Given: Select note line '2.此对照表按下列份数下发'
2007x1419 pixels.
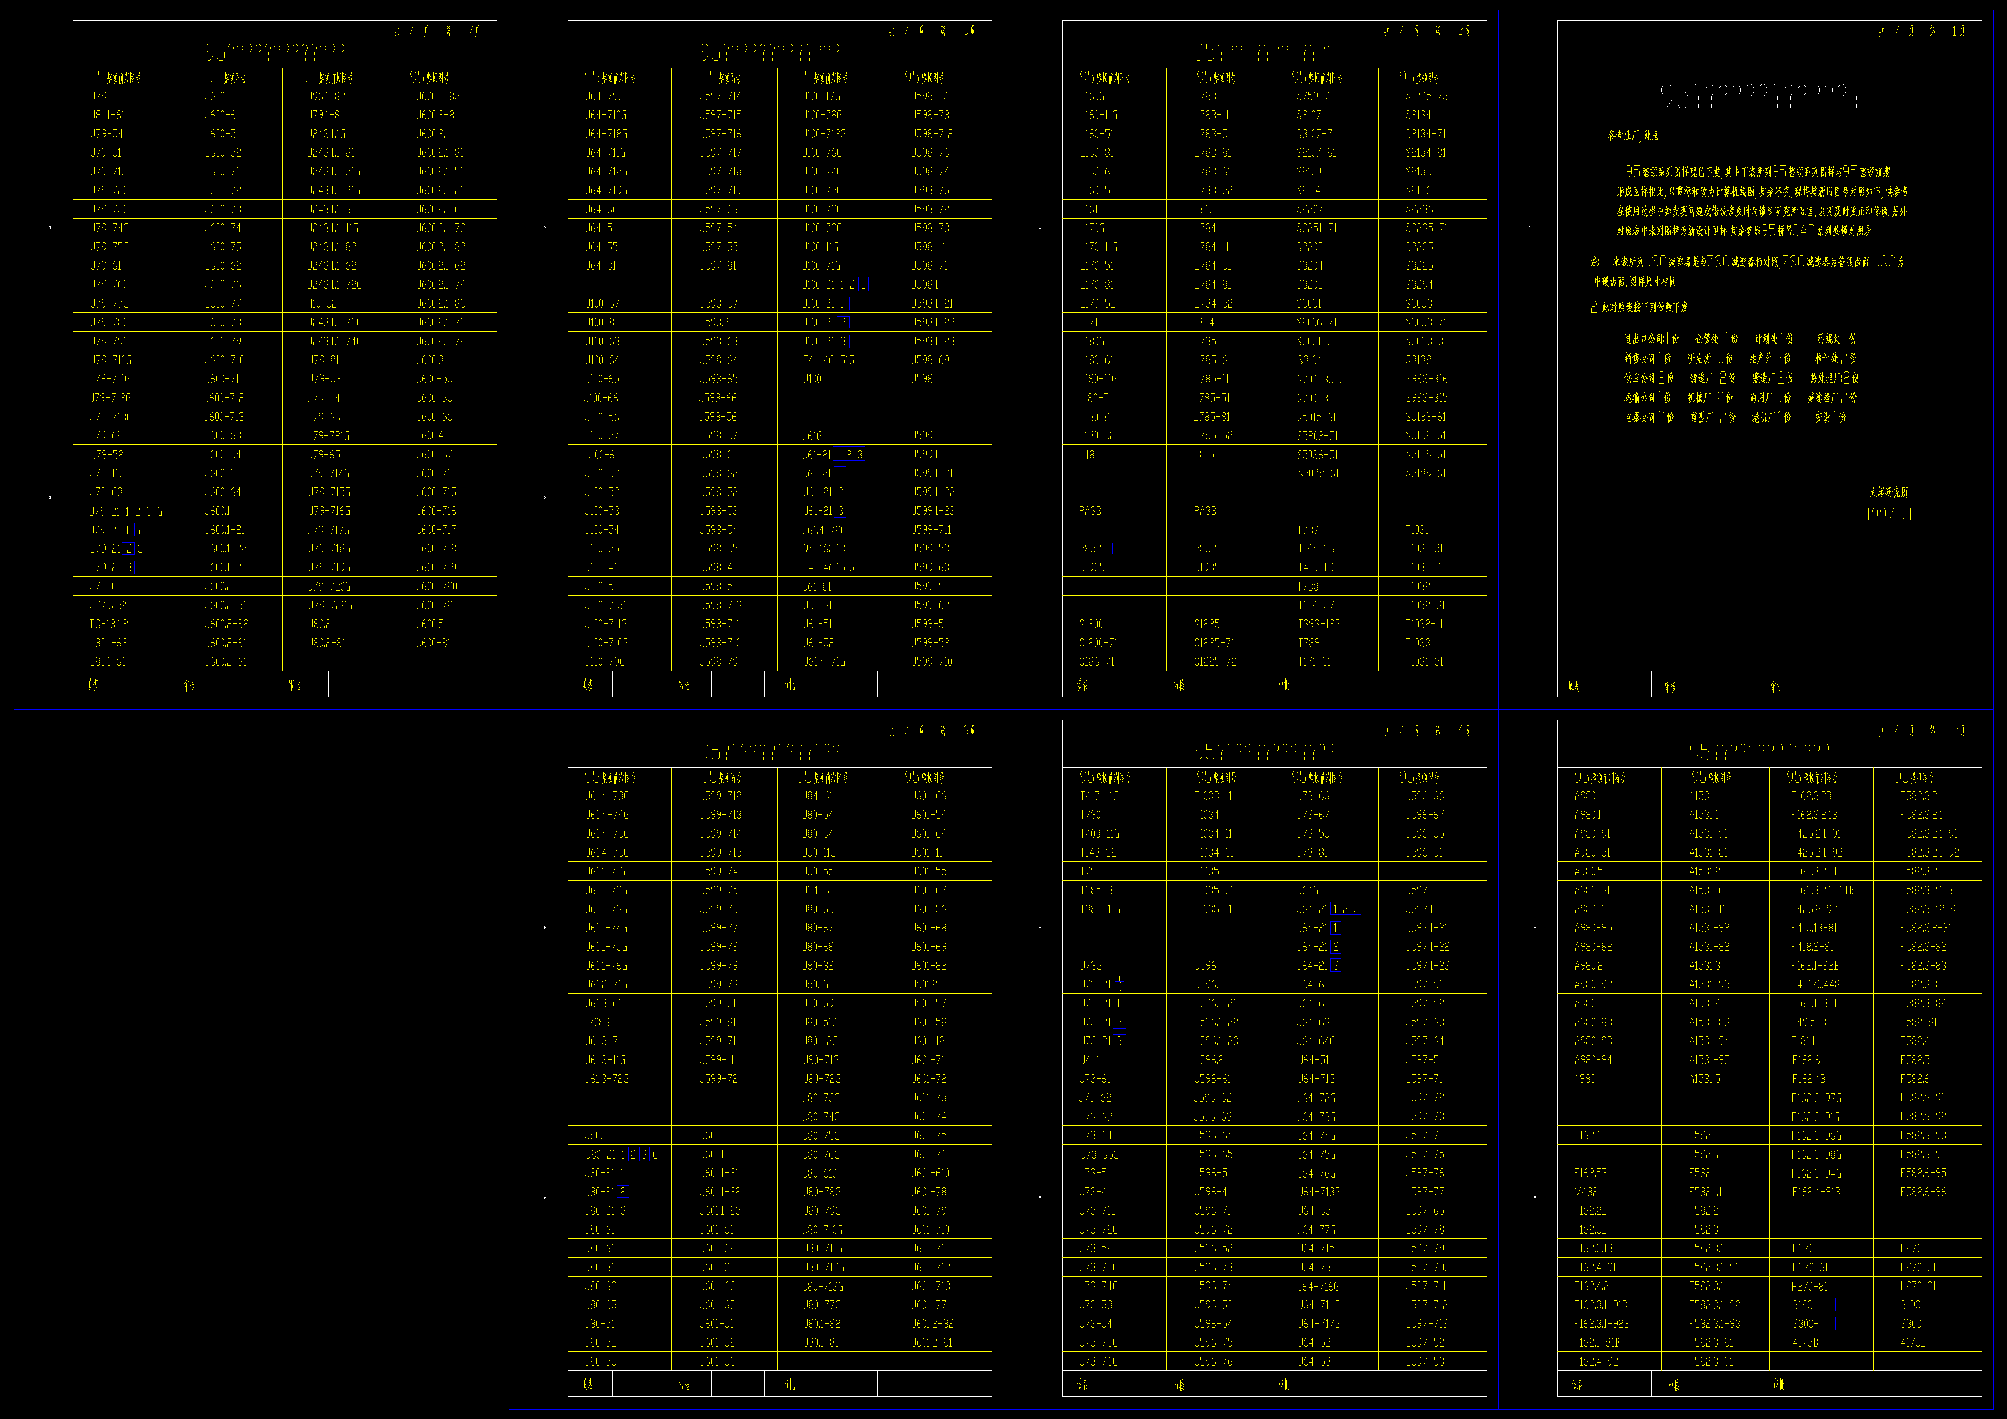Looking at the screenshot, I should click(1640, 308).
